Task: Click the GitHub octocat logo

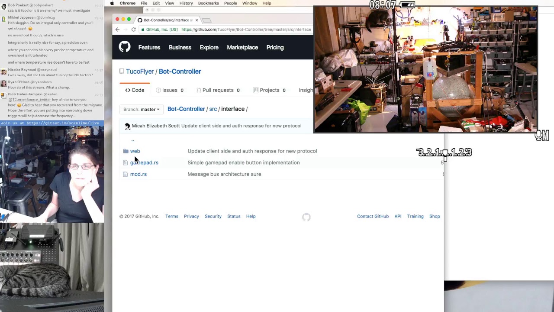Action: [x=125, y=47]
